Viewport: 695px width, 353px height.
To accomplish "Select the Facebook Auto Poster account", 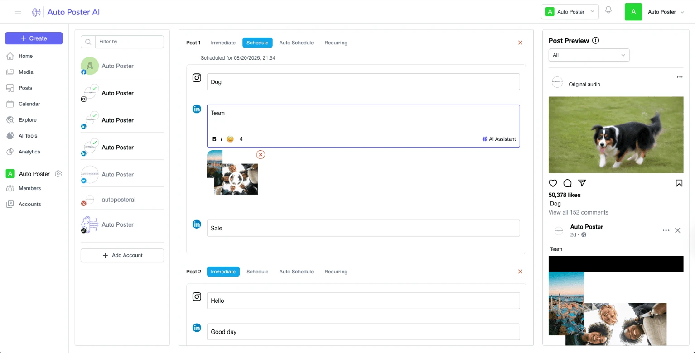I will (117, 66).
